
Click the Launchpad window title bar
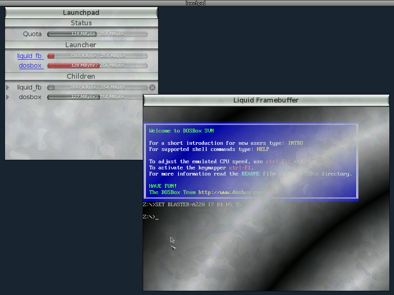82,13
